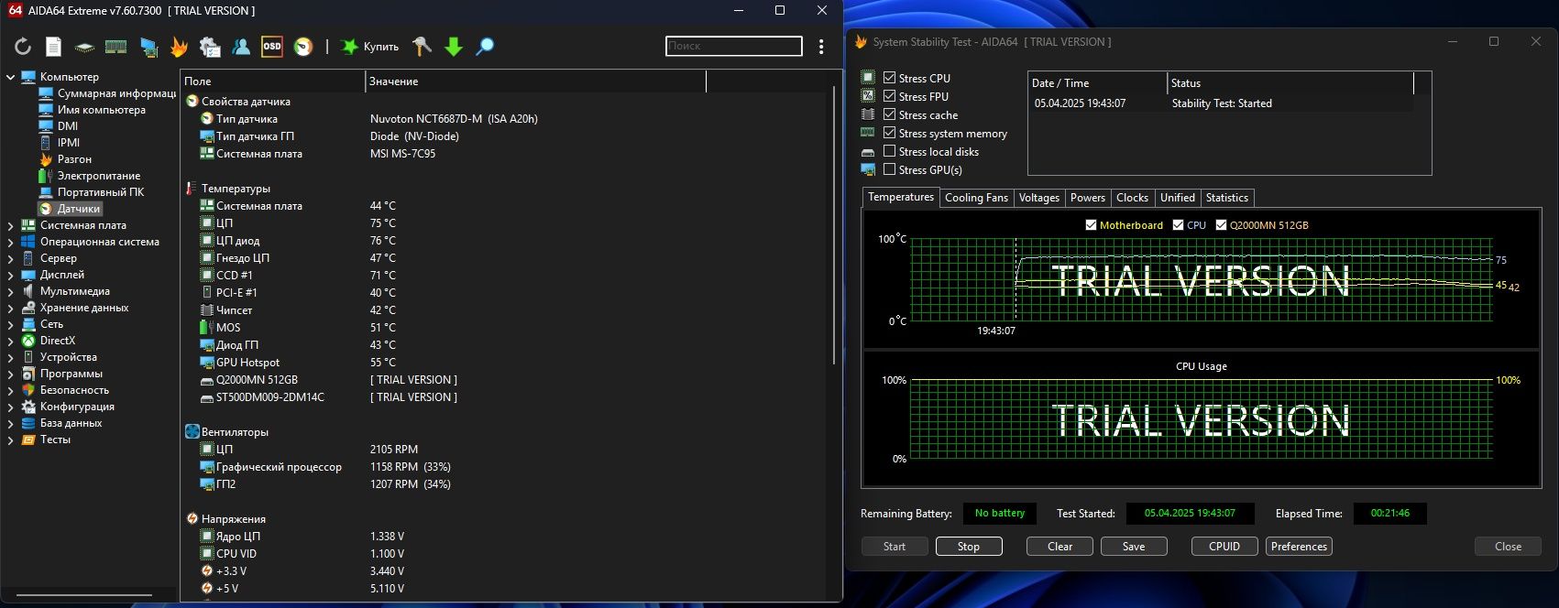This screenshot has height=608, width=1559.
Task: Click the magnifier search icon in toolbar
Action: coord(485,47)
